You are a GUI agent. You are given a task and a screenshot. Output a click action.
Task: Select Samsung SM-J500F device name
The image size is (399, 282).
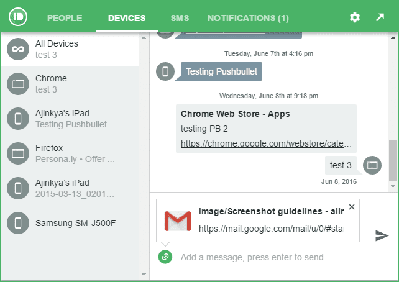(76, 223)
